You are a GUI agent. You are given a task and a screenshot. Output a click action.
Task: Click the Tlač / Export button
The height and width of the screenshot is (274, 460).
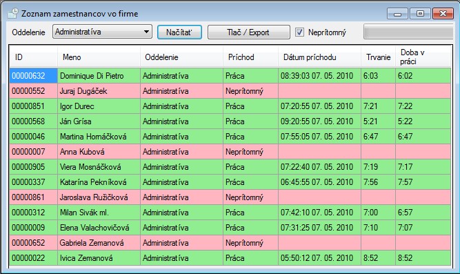click(249, 32)
